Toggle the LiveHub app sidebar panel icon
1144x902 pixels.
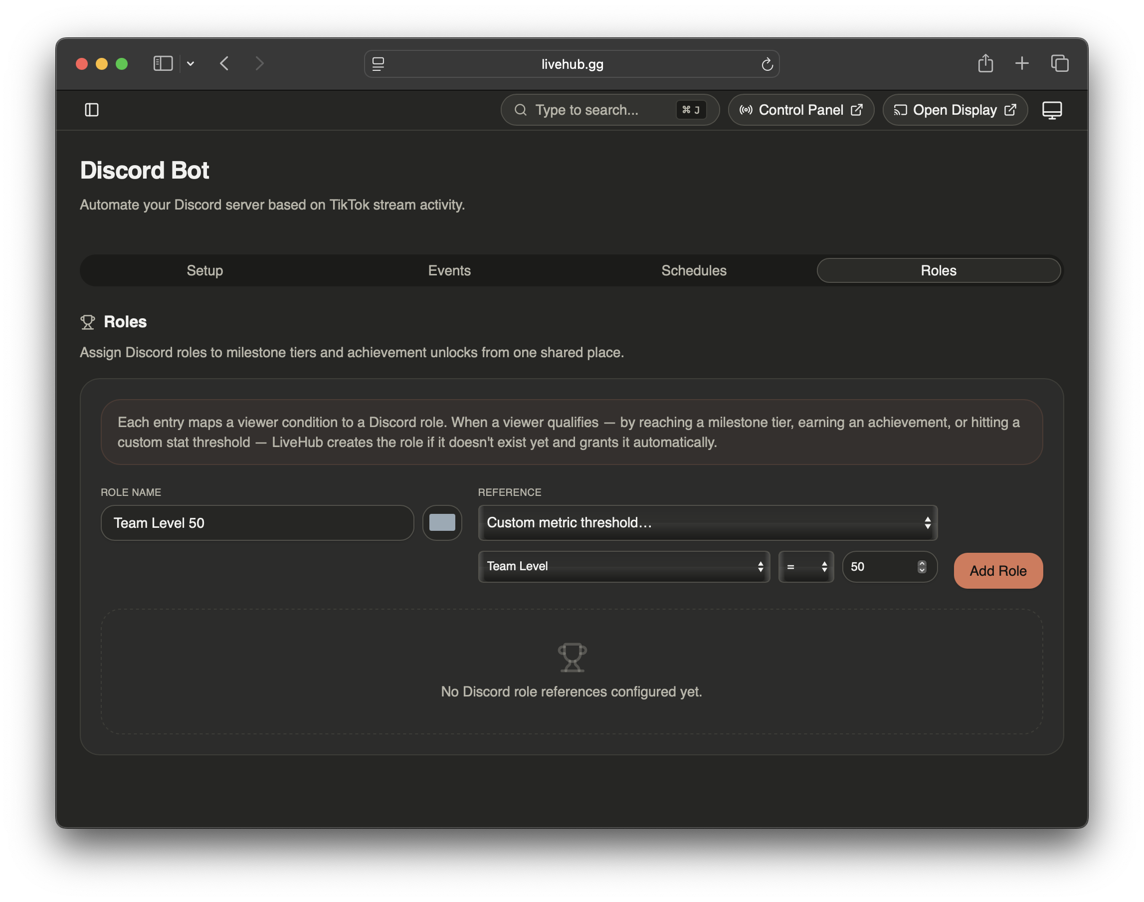92,110
